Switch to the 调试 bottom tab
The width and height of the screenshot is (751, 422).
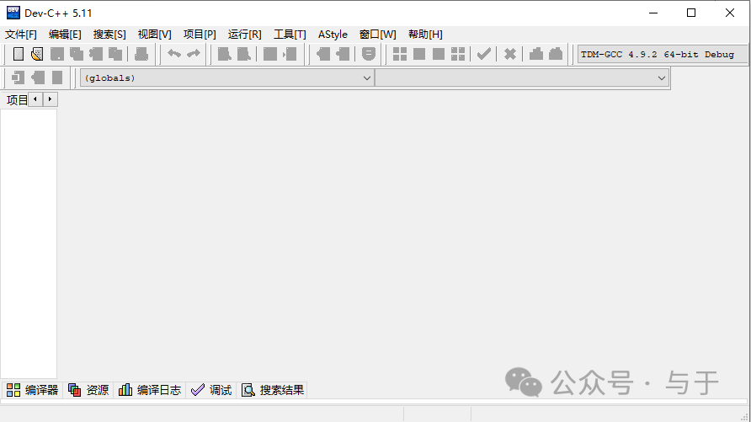pyautogui.click(x=211, y=390)
